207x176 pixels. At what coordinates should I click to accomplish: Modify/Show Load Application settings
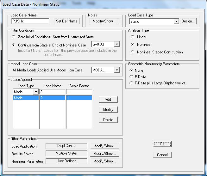(105, 146)
